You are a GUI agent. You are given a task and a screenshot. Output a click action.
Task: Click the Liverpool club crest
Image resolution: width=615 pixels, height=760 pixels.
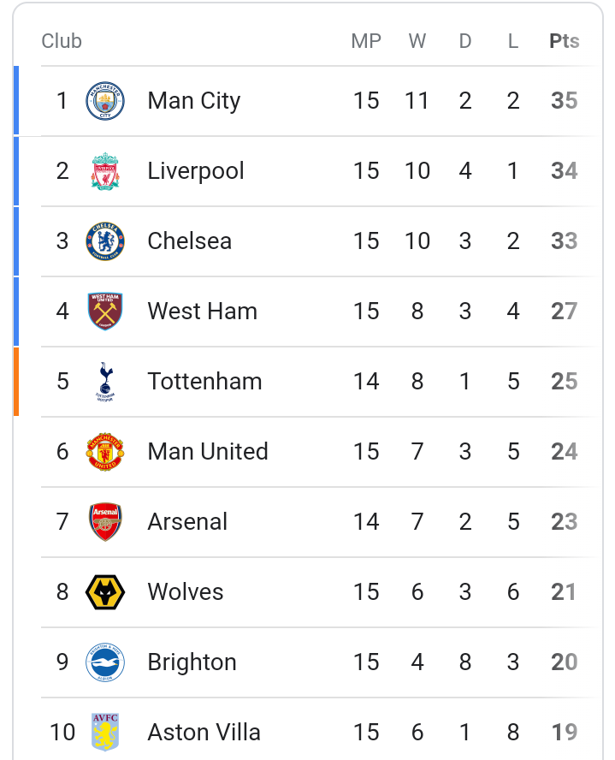(x=105, y=171)
